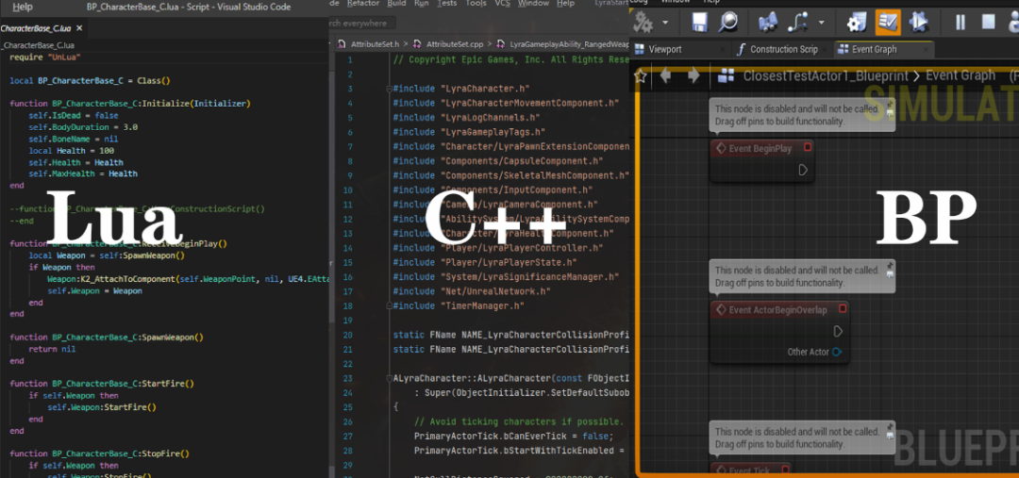Click red delegate pin on Event ActorBeginOverlap
Screen dimensions: 1019x478
(x=843, y=309)
